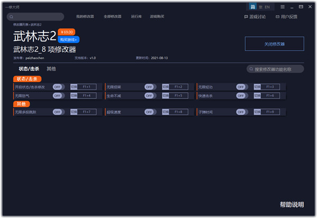Open the hamburger menu icon in title bar
317x218 pixels.
(x=283, y=7)
